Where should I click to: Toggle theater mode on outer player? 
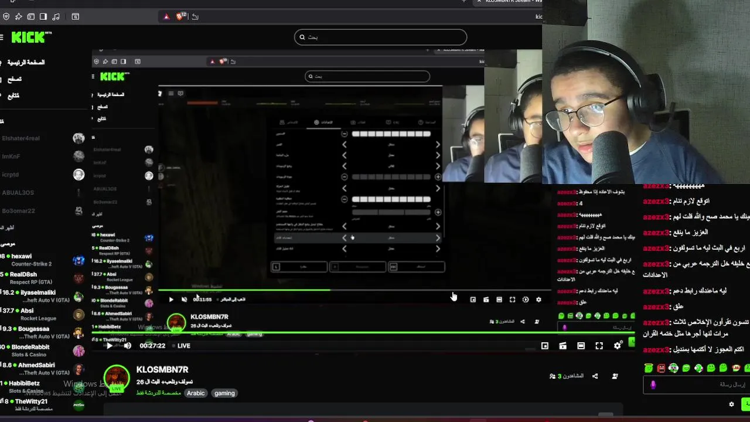click(581, 346)
